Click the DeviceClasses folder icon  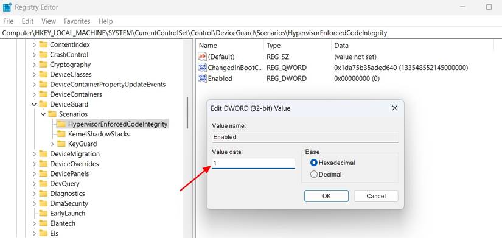43,75
